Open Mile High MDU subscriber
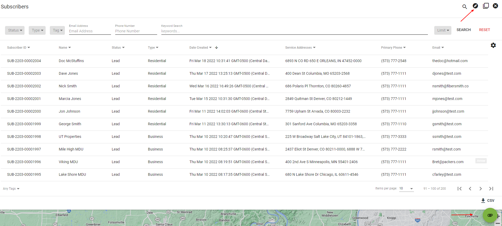 pyautogui.click(x=244, y=149)
